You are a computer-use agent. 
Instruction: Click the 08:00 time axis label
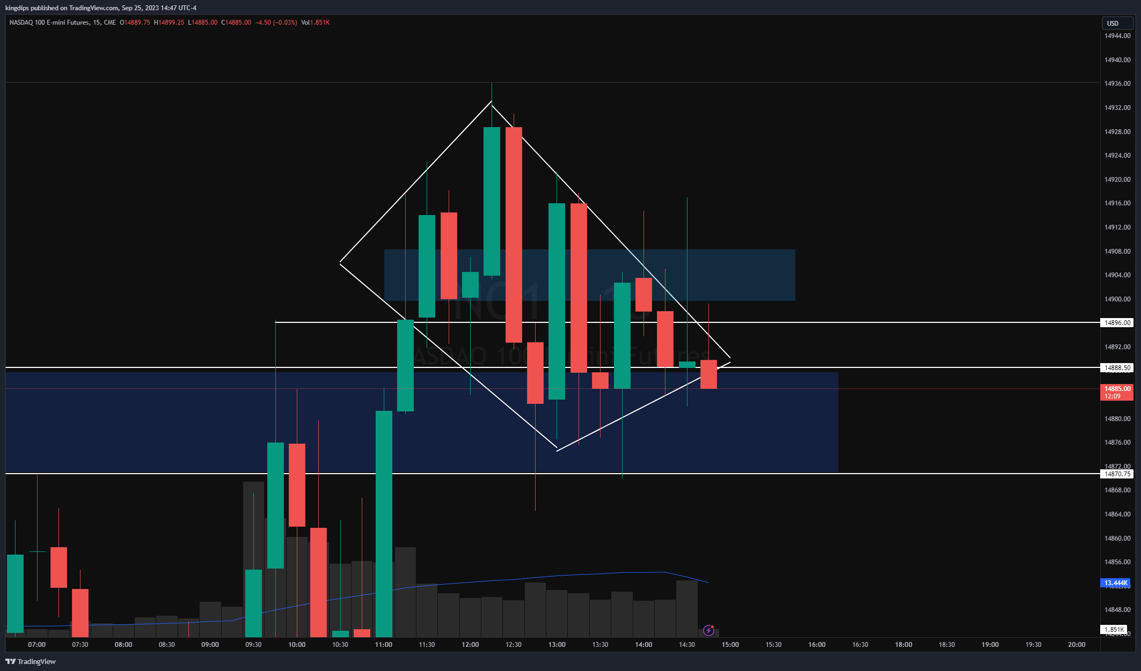click(123, 644)
